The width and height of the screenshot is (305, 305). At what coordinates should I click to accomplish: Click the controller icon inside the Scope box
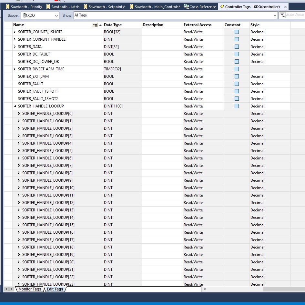pyautogui.click(x=25, y=15)
